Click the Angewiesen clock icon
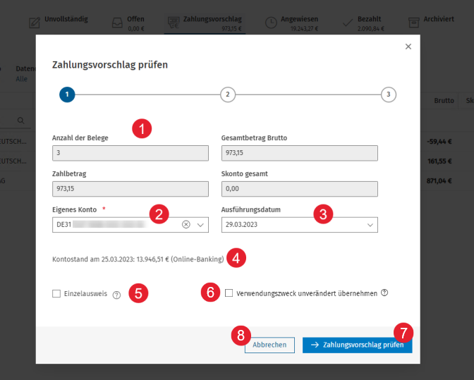Image resolution: width=474 pixels, height=380 pixels. coord(271,23)
